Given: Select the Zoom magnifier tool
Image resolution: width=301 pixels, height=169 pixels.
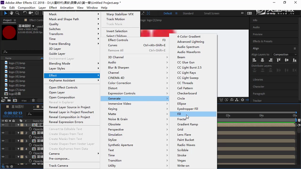Looking at the screenshot, I should coord(17,13).
